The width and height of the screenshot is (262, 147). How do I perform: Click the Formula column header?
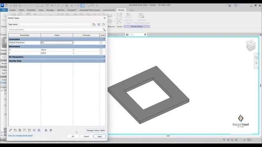86,35
